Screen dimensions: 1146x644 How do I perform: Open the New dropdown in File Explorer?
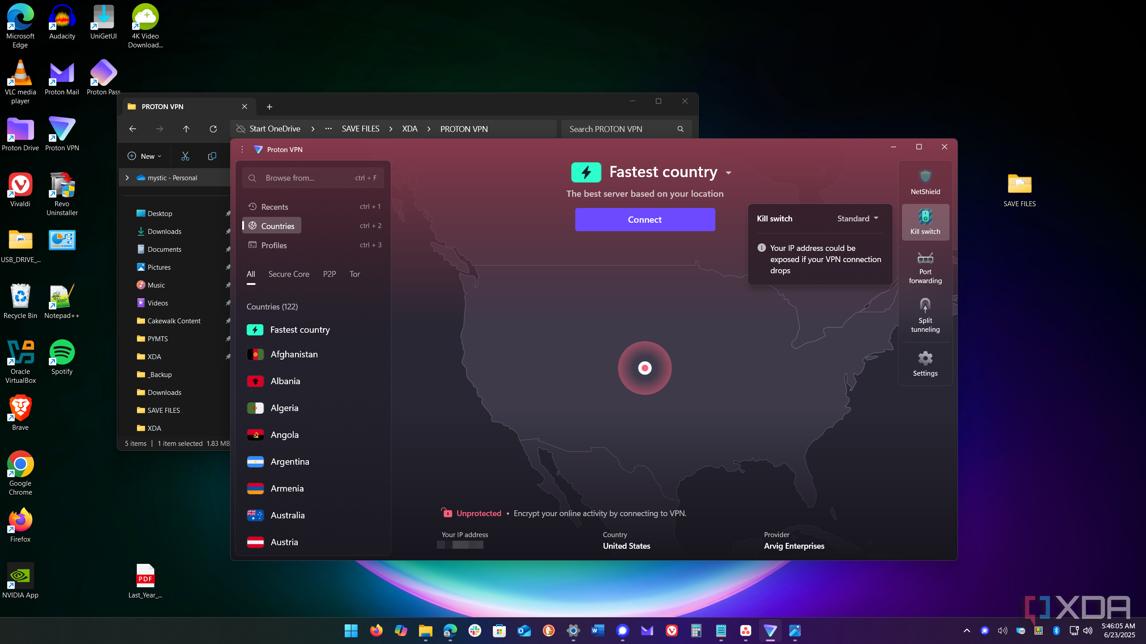click(145, 156)
